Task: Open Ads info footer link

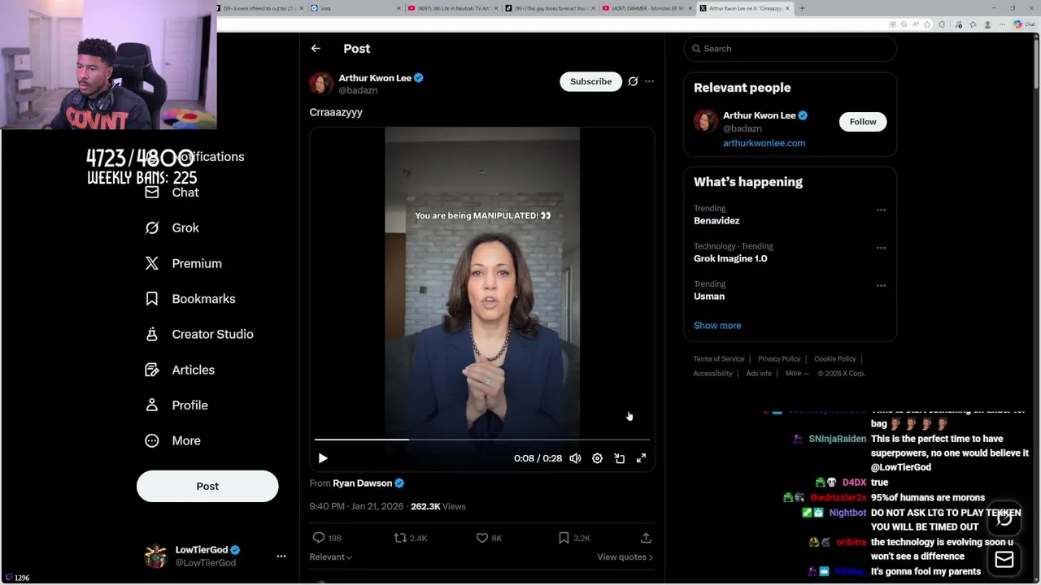Action: point(759,374)
